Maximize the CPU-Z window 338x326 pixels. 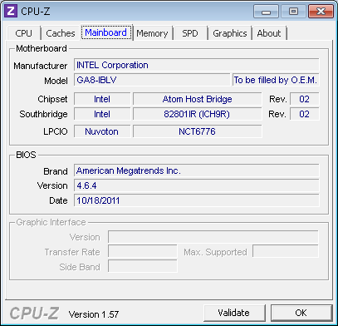pyautogui.click(x=293, y=12)
